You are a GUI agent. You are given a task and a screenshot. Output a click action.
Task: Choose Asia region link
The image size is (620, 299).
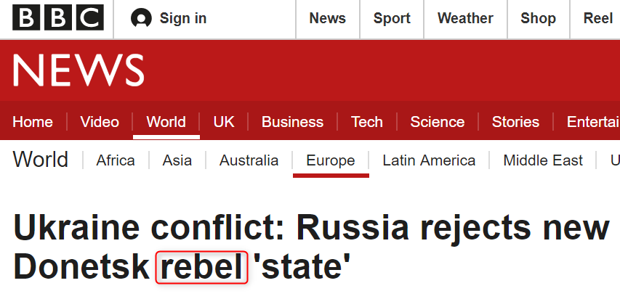tap(177, 160)
